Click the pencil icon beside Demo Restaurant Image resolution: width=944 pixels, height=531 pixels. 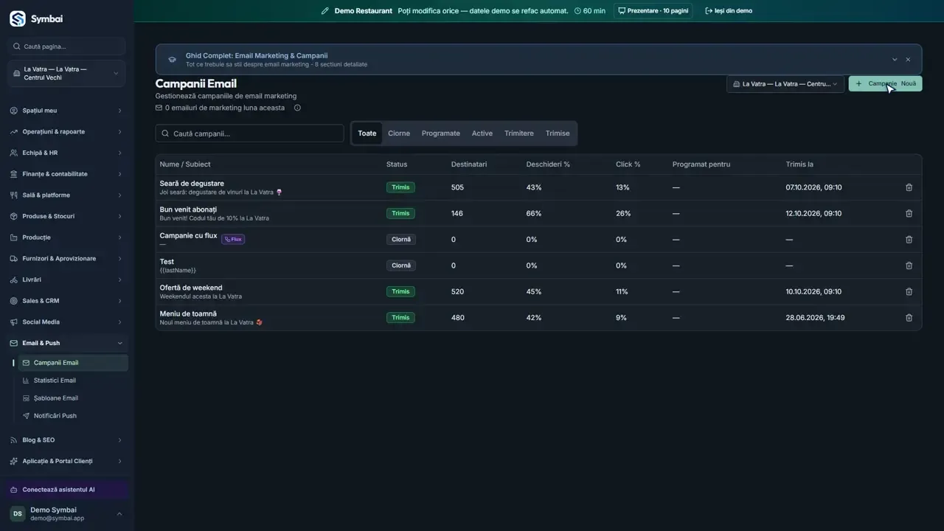point(325,11)
